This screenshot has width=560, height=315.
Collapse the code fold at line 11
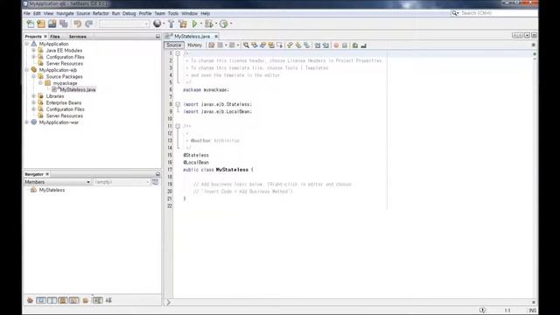coord(178,126)
